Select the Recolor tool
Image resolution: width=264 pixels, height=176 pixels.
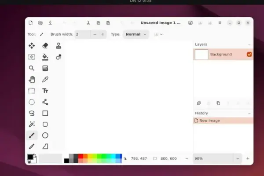pyautogui.click(x=59, y=57)
